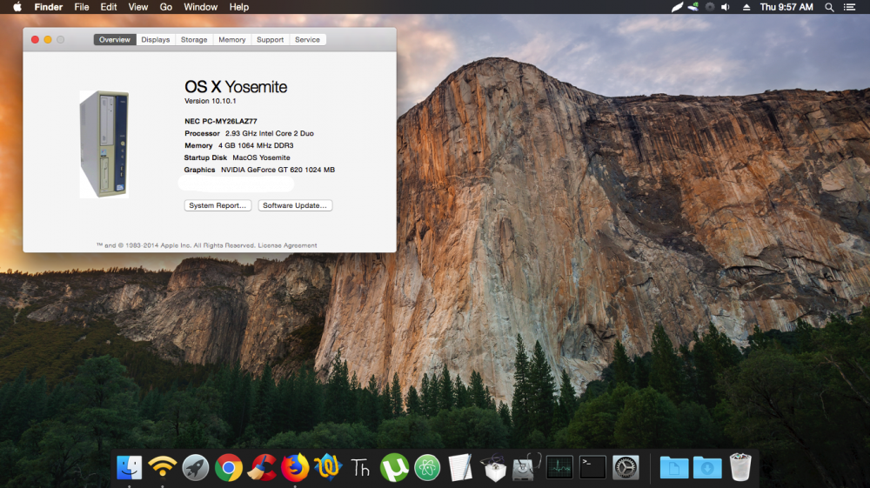Switch to the Support tab

[271, 39]
